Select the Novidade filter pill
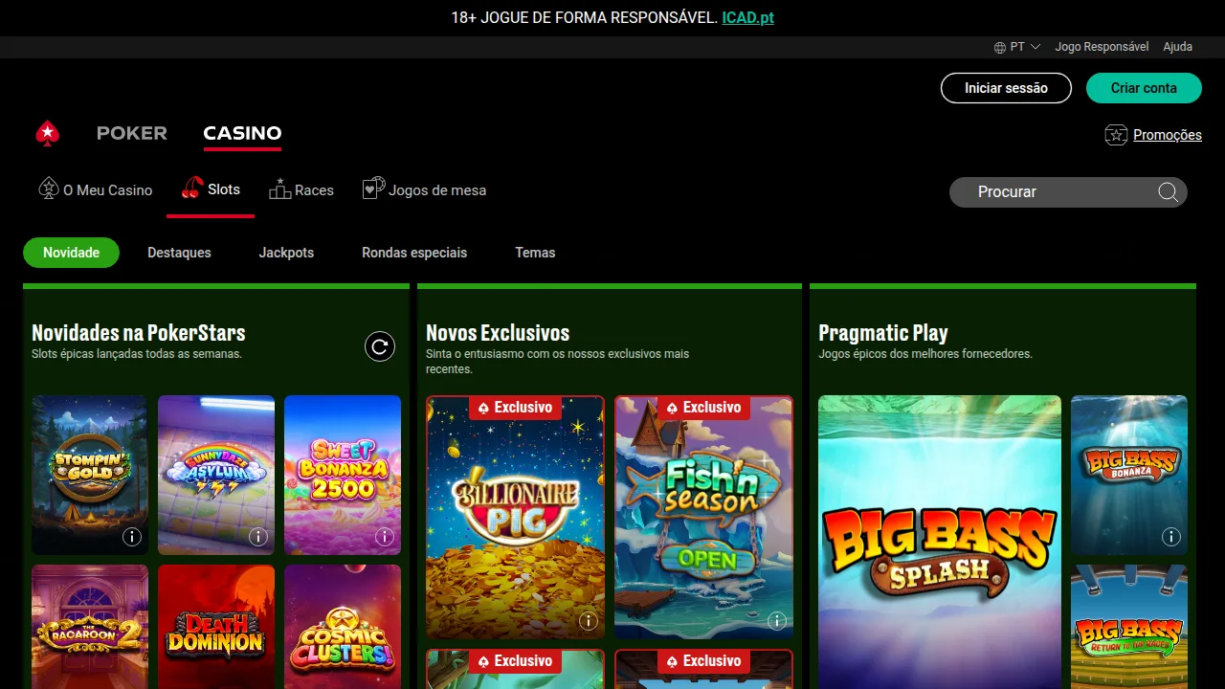The image size is (1225, 689). [71, 253]
